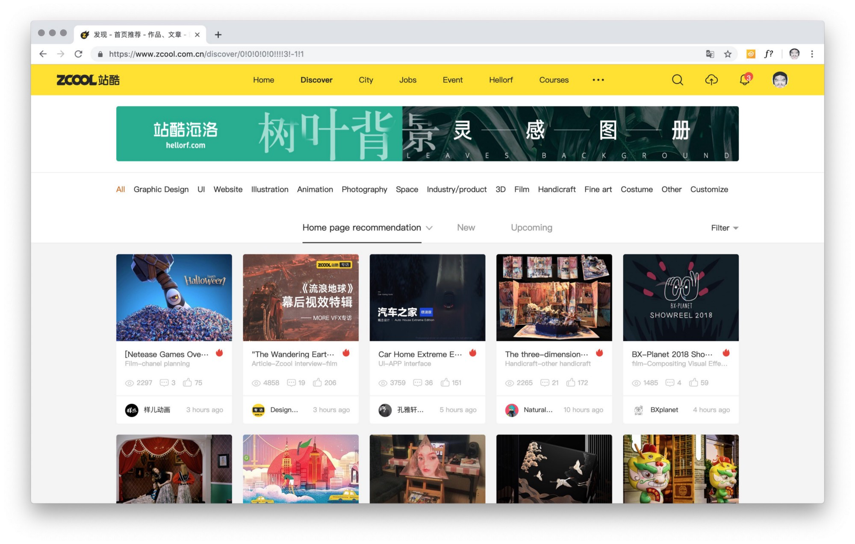Image resolution: width=855 pixels, height=544 pixels.
Task: Select Hellorf in the top navigation
Action: tap(501, 80)
